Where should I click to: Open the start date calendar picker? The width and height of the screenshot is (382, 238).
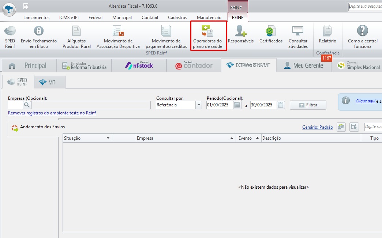(x=237, y=105)
